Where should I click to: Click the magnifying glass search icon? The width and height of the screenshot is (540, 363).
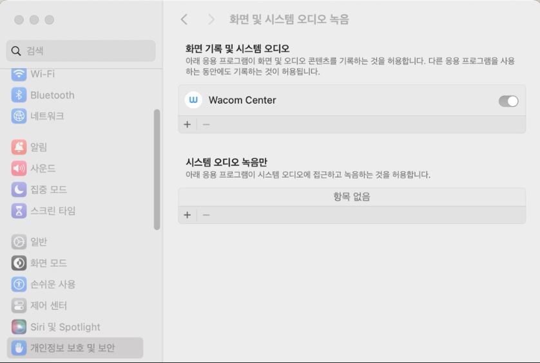click(16, 51)
